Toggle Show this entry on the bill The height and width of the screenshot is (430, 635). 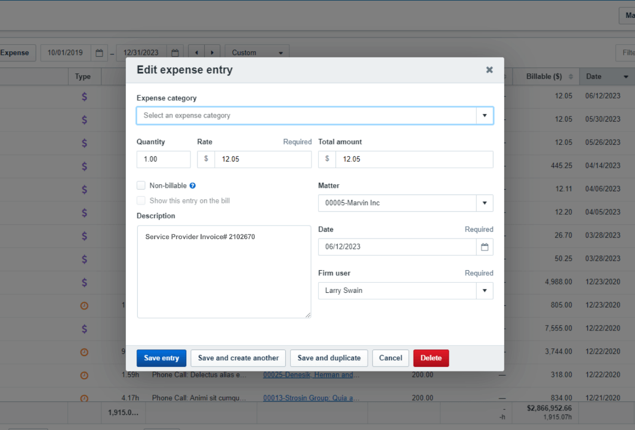coord(141,200)
